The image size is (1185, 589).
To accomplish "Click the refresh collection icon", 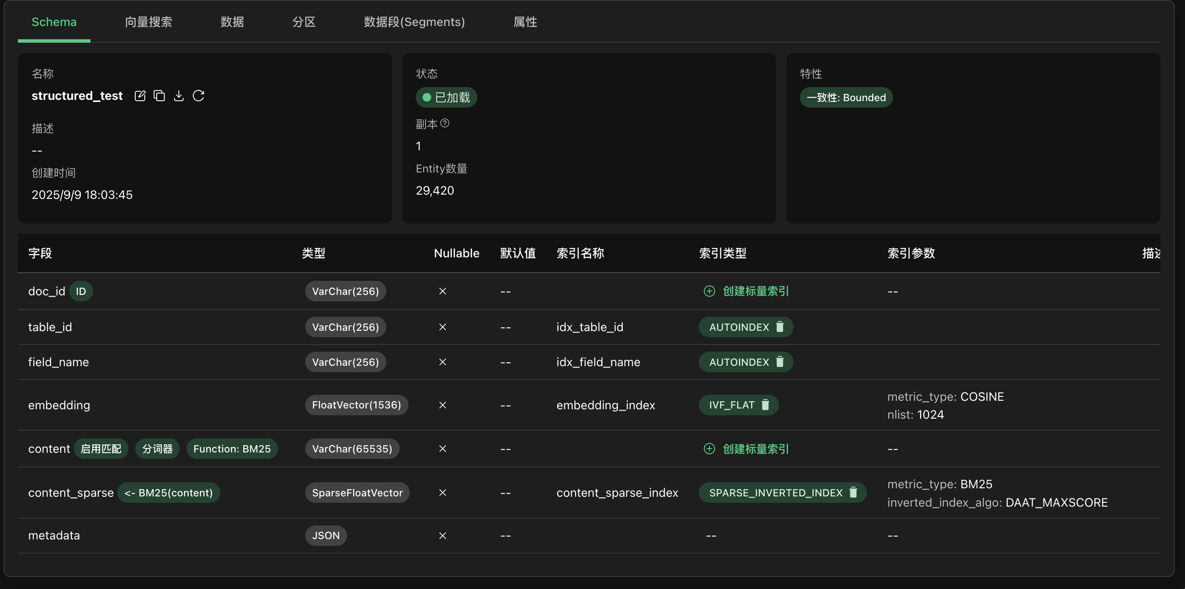I will coord(198,96).
